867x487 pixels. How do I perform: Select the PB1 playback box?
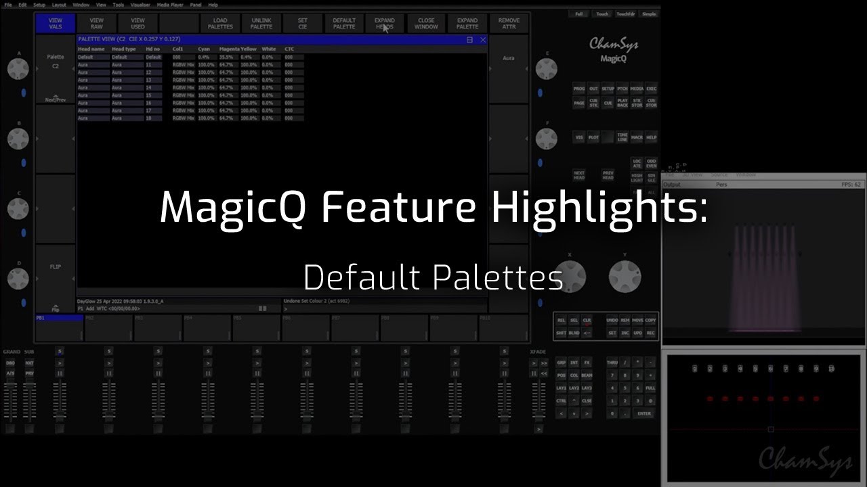60,328
